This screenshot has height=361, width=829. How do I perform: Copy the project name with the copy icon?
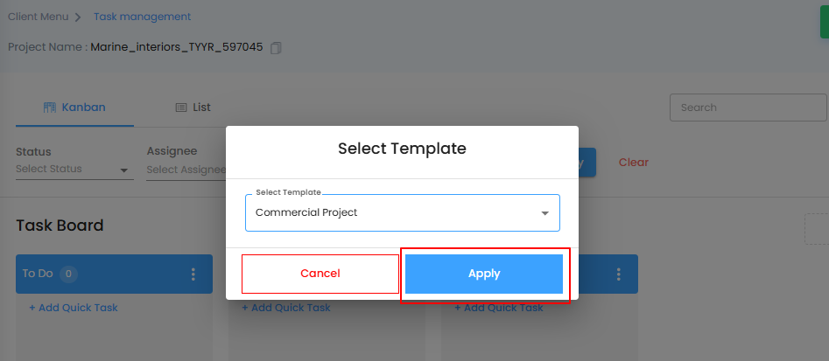(276, 47)
